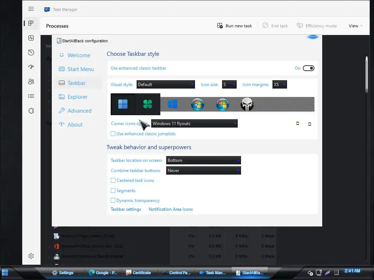Click second small corner icon beside flyouts dropdown
Screen dimensions: 374x280
(x=310, y=124)
